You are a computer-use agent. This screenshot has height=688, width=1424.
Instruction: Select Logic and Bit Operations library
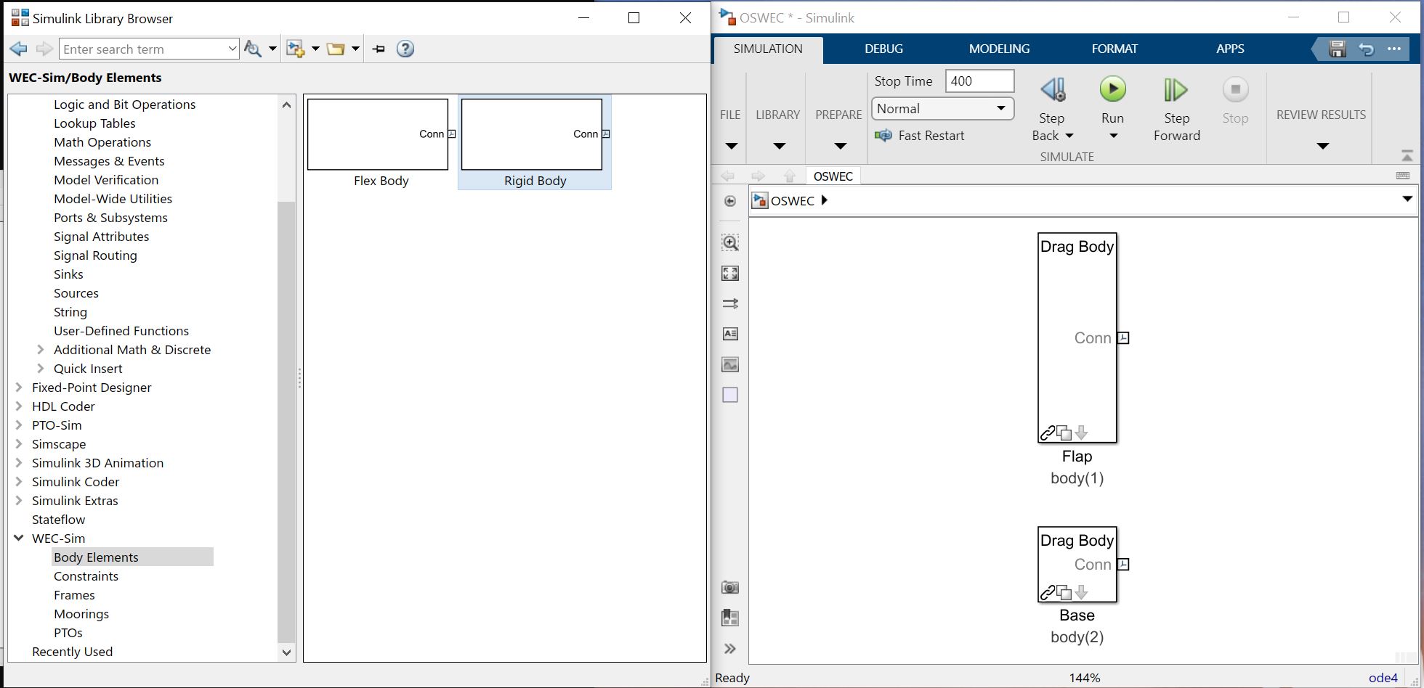(x=124, y=105)
